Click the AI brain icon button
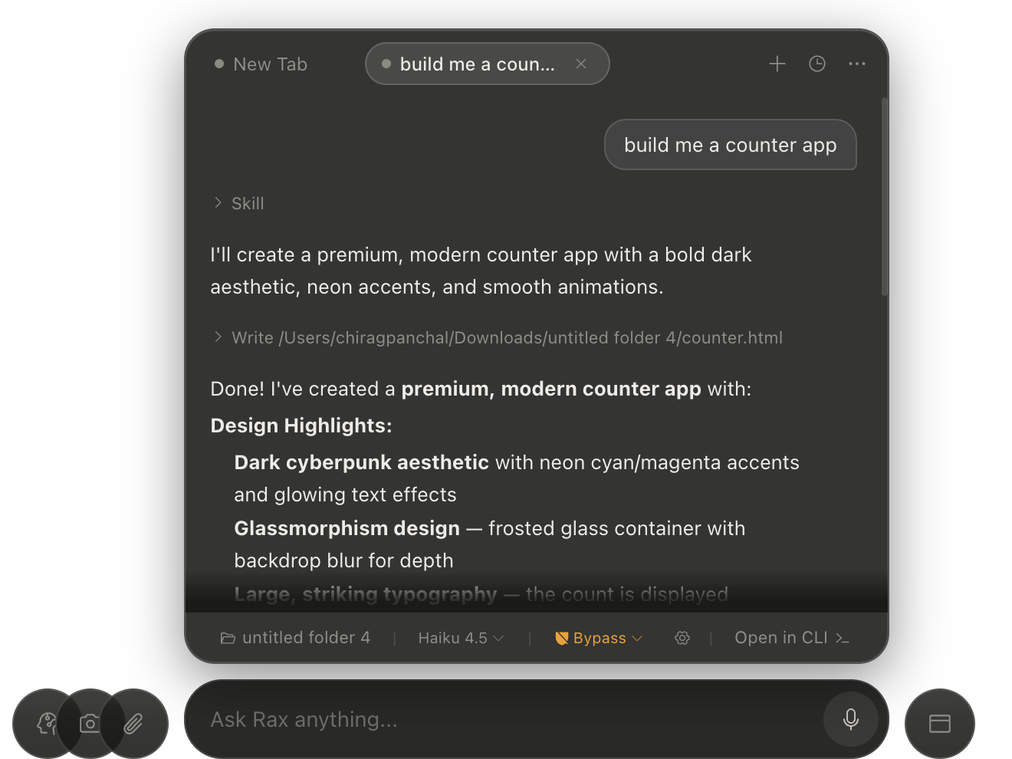Image resolution: width=1012 pixels, height=759 pixels. click(44, 723)
